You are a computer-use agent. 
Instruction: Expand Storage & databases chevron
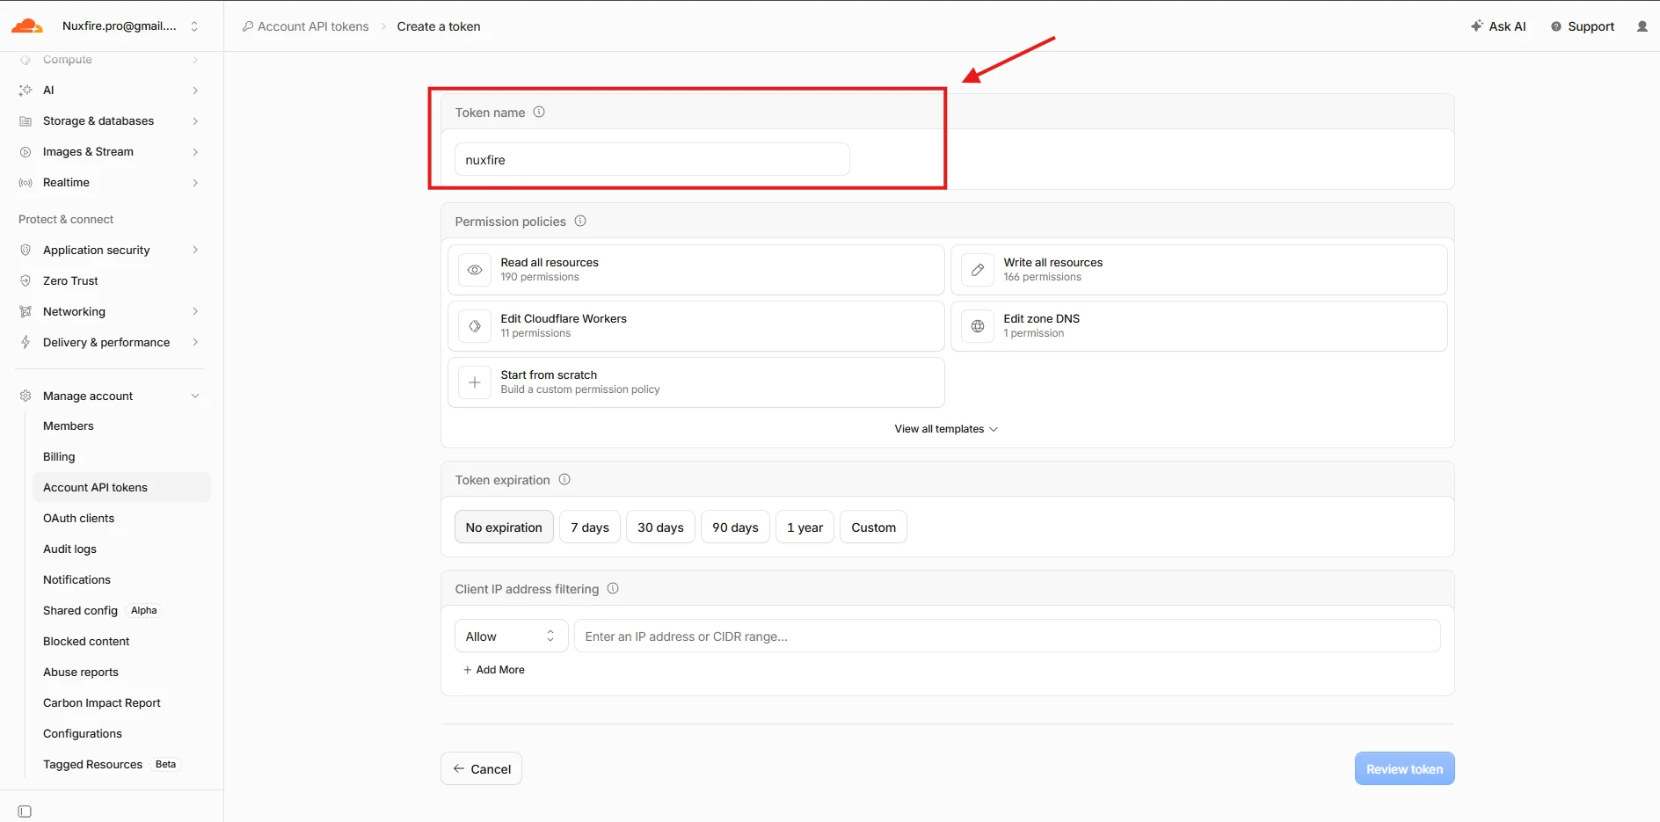(x=195, y=121)
